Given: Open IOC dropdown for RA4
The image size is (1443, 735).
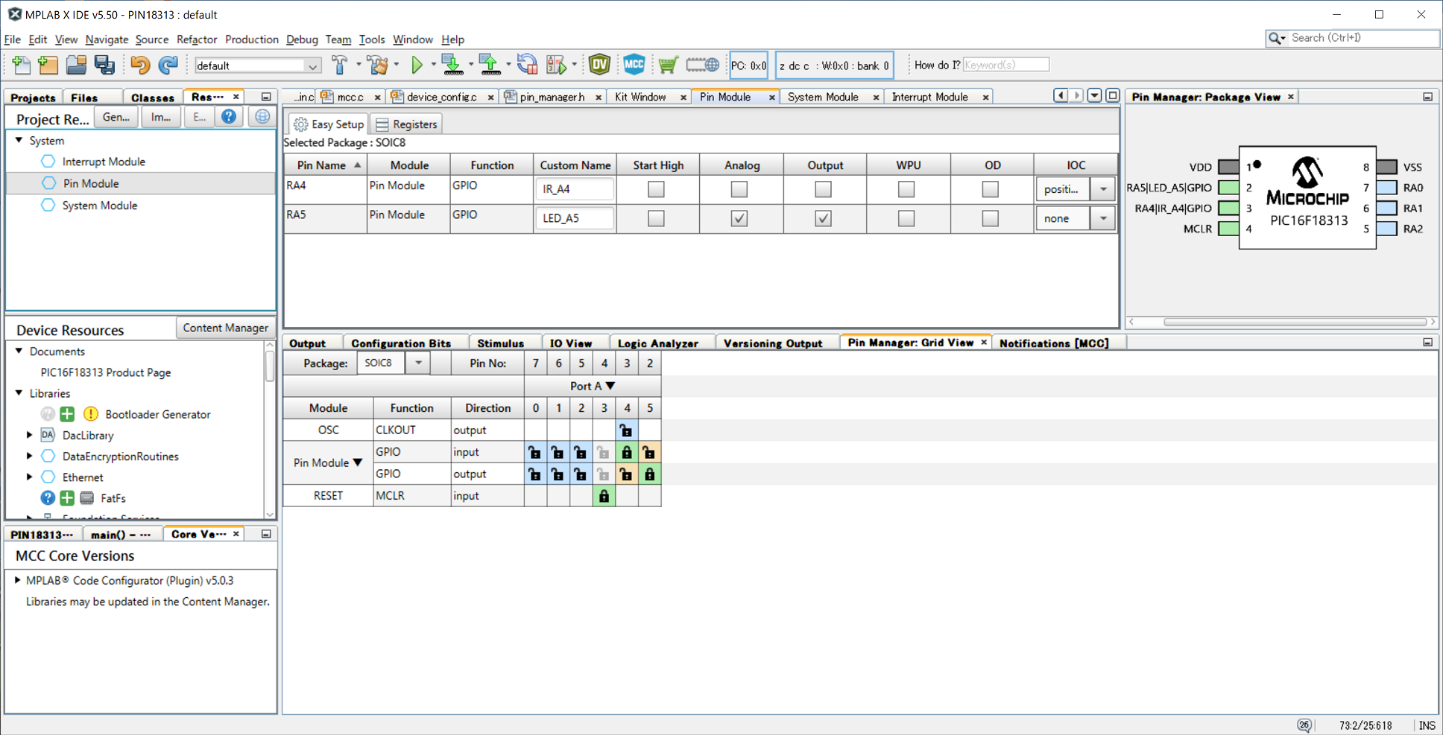Looking at the screenshot, I should tap(1103, 189).
